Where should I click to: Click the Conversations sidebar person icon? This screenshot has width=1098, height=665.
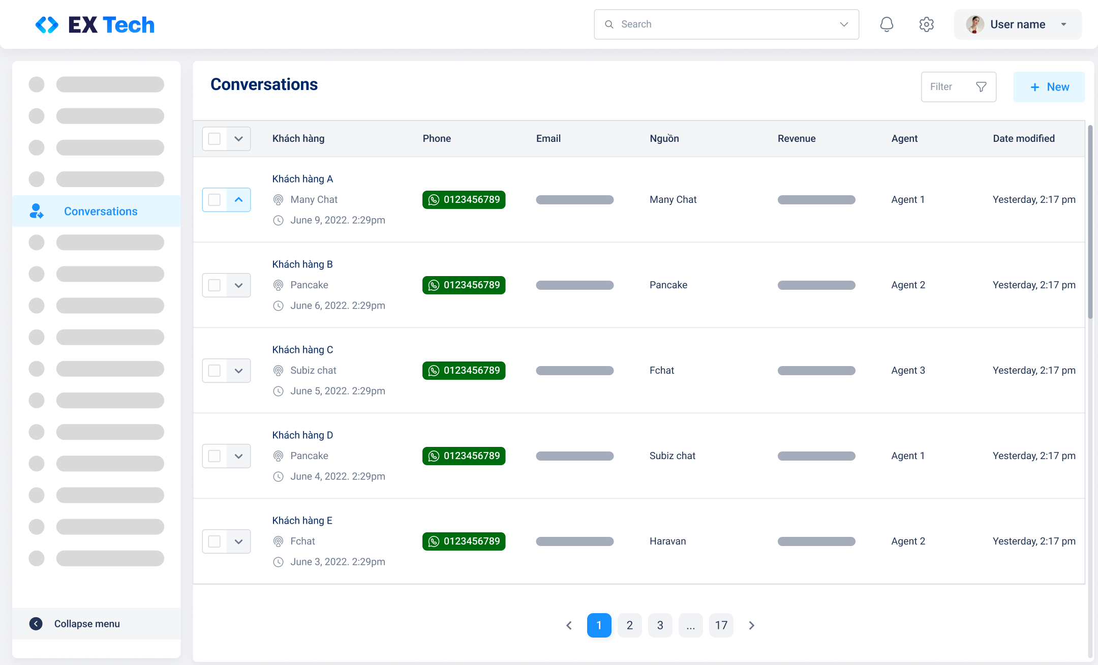coord(36,211)
